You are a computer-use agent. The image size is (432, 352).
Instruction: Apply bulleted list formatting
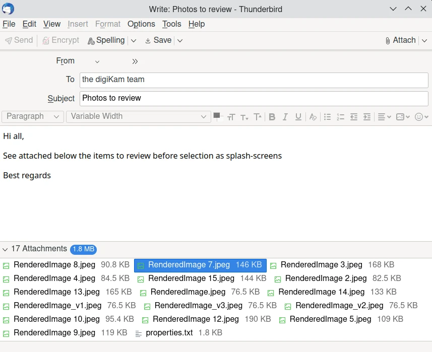tap(327, 117)
